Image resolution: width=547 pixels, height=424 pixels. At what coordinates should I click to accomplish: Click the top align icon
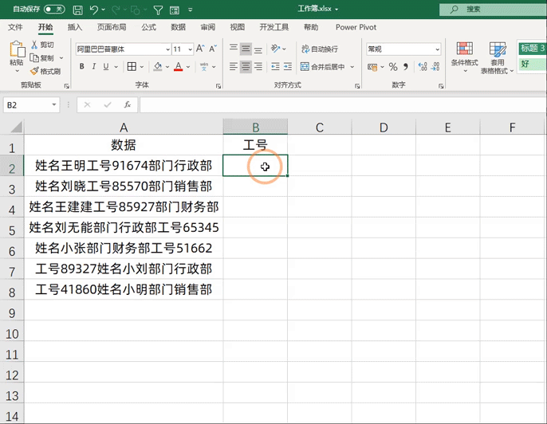[234, 49]
